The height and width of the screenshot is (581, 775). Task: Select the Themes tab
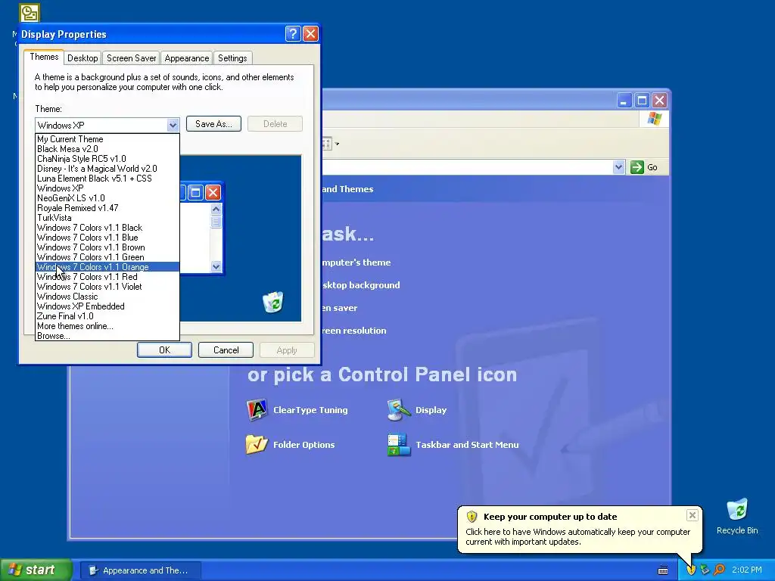[x=44, y=57]
